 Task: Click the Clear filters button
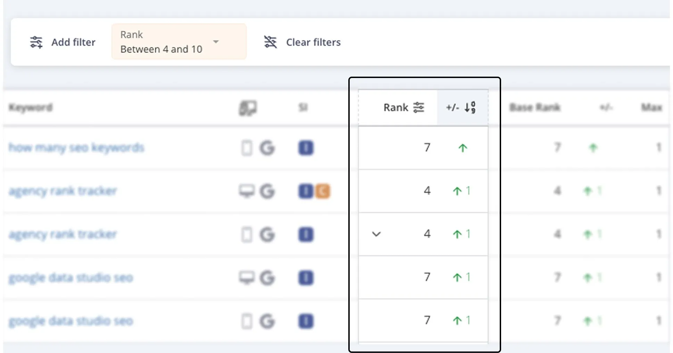[x=302, y=42]
